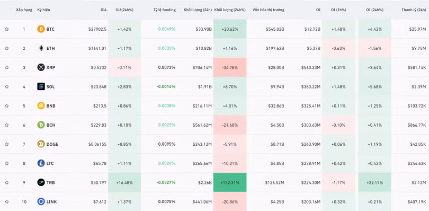This screenshot has height=211, width=429.
Task: Click the XRP coin logo
Action: point(41,67)
